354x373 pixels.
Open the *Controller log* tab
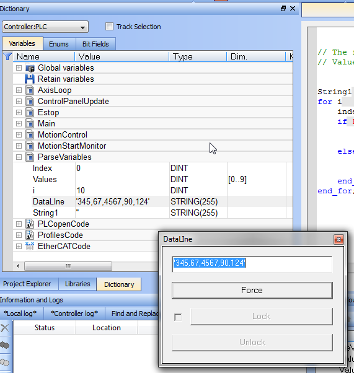(x=74, y=314)
